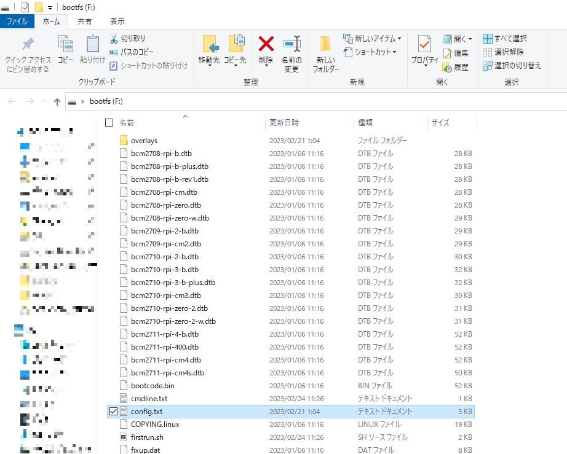
Task: Paste shortcut with ショートカットの貼り付け
Action: 149,65
